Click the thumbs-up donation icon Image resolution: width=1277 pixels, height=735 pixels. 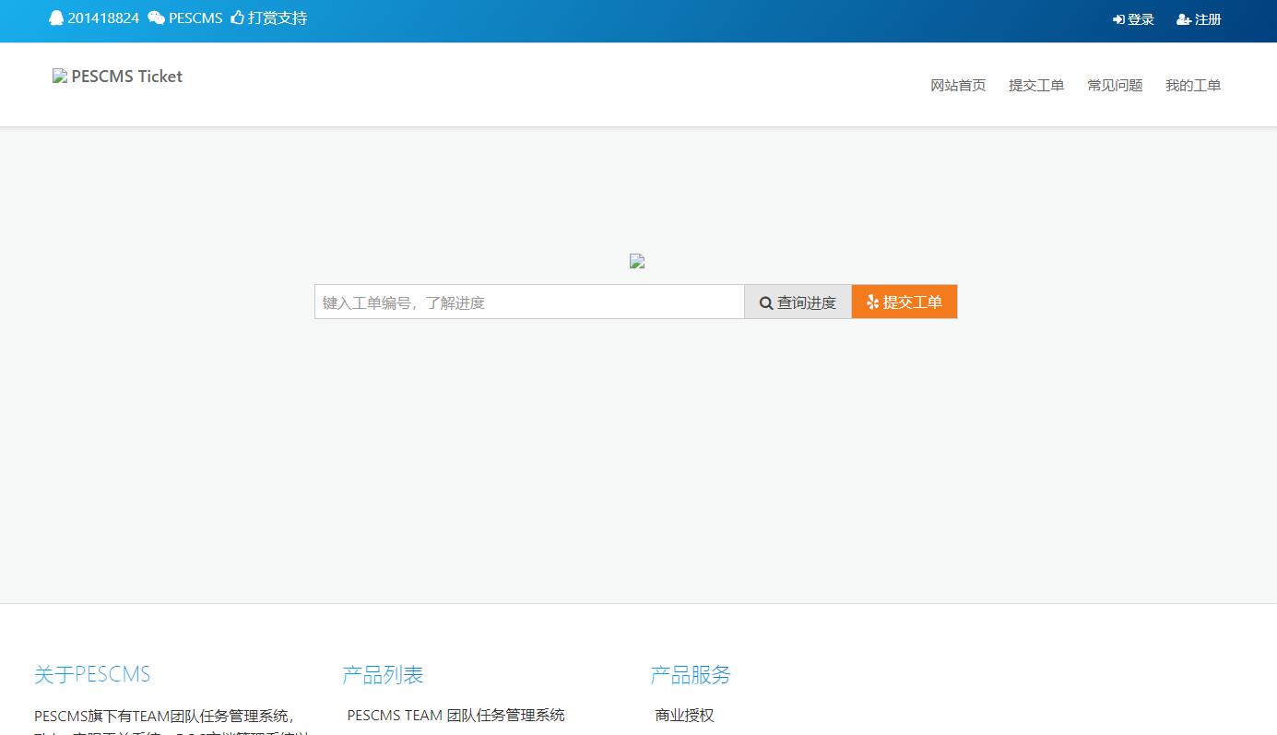(238, 18)
